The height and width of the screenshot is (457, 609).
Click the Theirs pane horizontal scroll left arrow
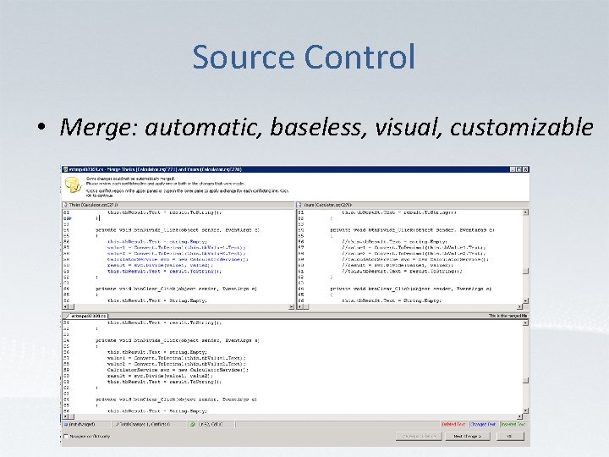pos(65,306)
